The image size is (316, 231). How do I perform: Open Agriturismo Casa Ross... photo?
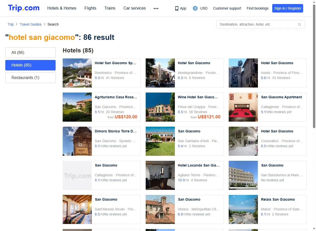(77, 107)
